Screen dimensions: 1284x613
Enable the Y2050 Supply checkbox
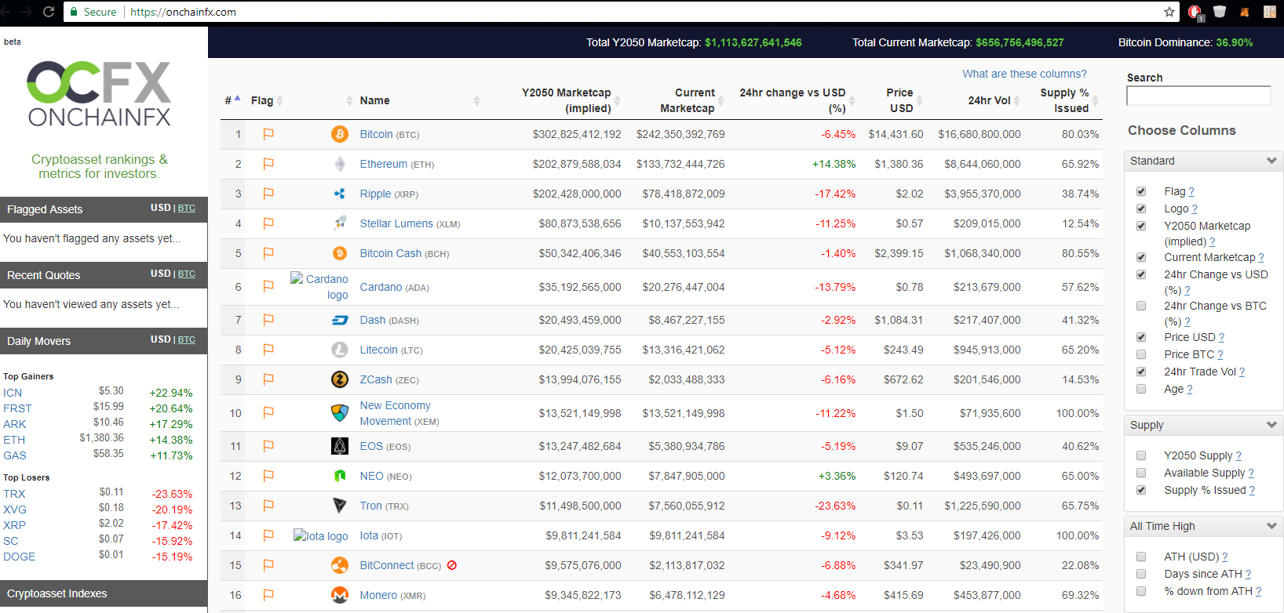[x=1141, y=455]
